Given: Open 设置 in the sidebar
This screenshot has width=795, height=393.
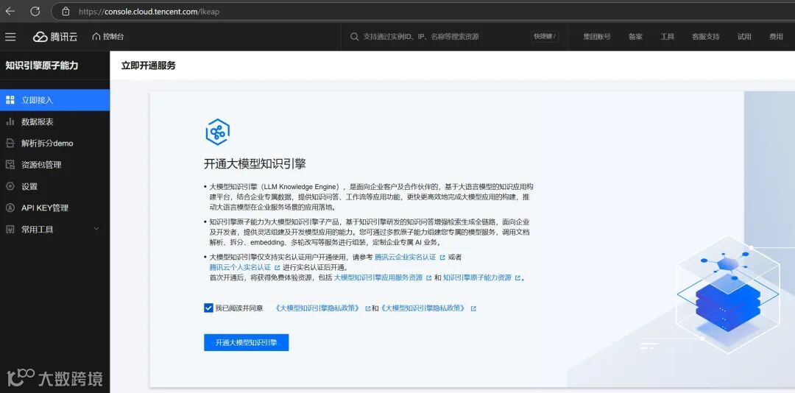Looking at the screenshot, I should [54, 186].
